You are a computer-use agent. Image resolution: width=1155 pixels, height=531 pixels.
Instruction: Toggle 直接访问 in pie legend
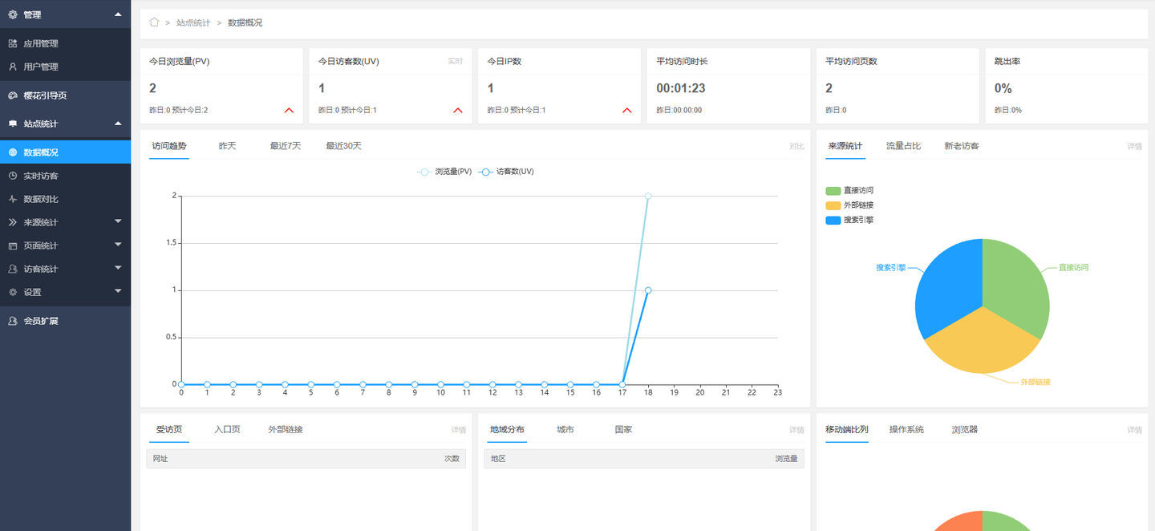tap(849, 191)
